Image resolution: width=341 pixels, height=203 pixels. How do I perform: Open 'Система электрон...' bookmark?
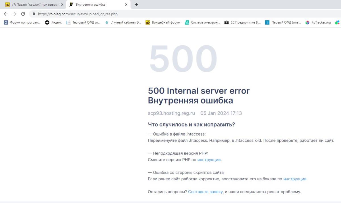point(203,23)
